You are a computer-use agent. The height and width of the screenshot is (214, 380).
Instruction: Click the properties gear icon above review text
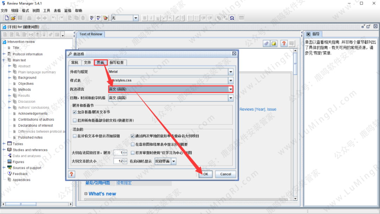(266, 44)
